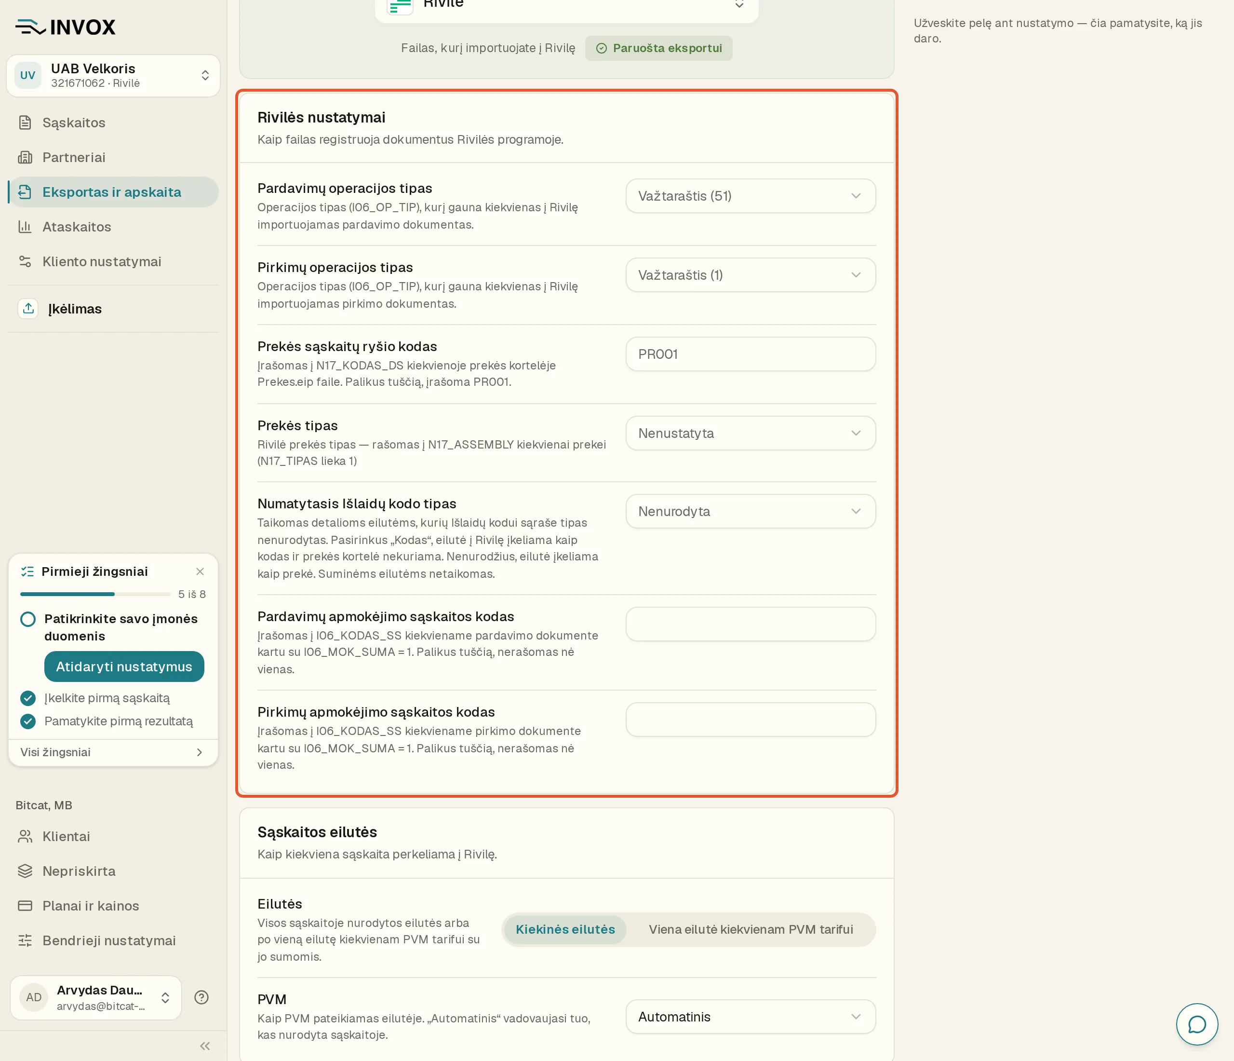Go to Eksportas ir apskaita
The width and height of the screenshot is (1234, 1061).
pos(113,192)
